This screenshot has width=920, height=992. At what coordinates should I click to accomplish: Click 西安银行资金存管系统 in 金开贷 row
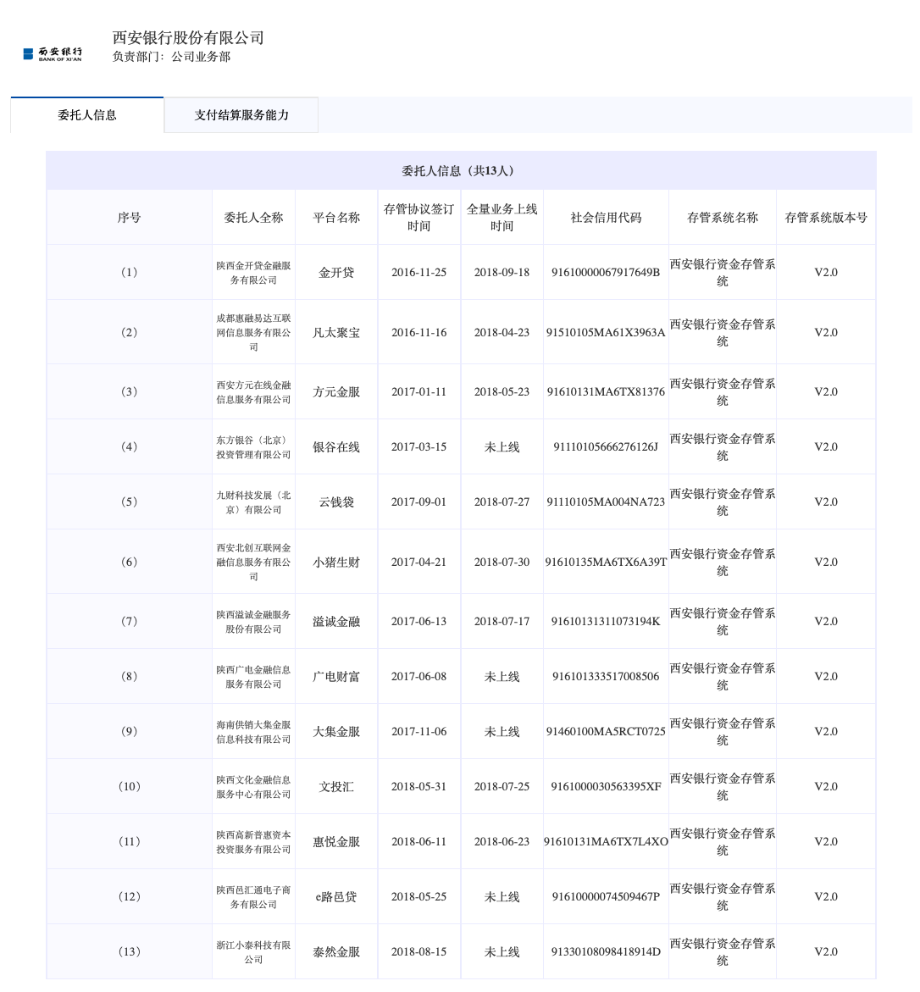click(x=723, y=273)
